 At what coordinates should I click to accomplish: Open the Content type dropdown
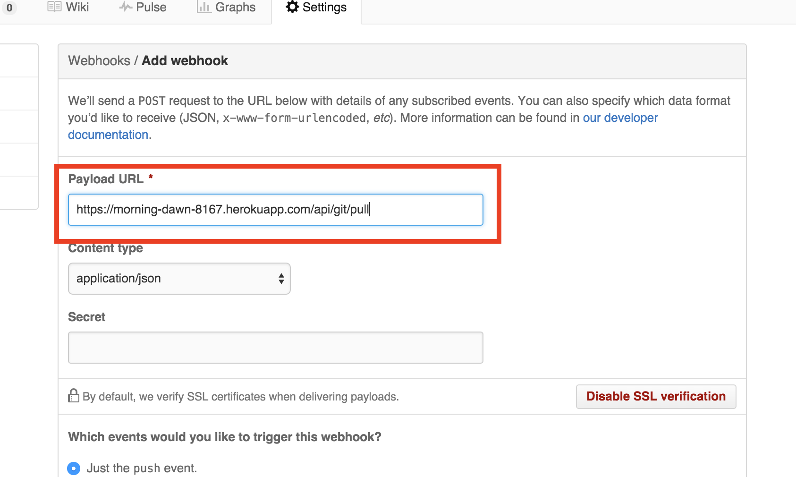pos(179,279)
